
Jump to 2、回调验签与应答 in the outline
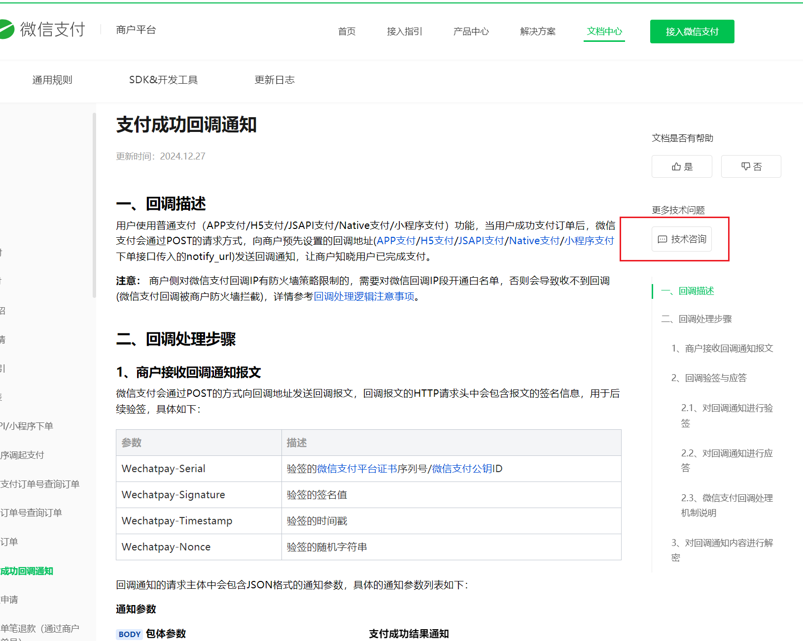pyautogui.click(x=709, y=378)
